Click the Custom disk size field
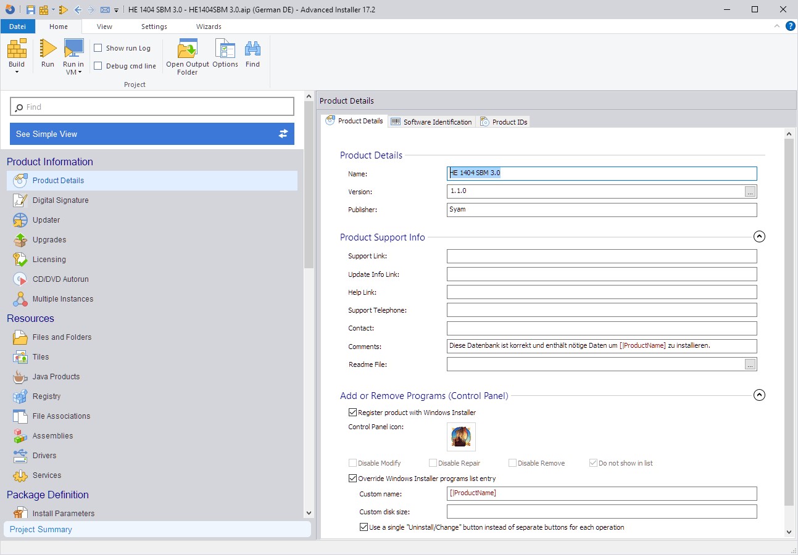798x555 pixels. 602,511
